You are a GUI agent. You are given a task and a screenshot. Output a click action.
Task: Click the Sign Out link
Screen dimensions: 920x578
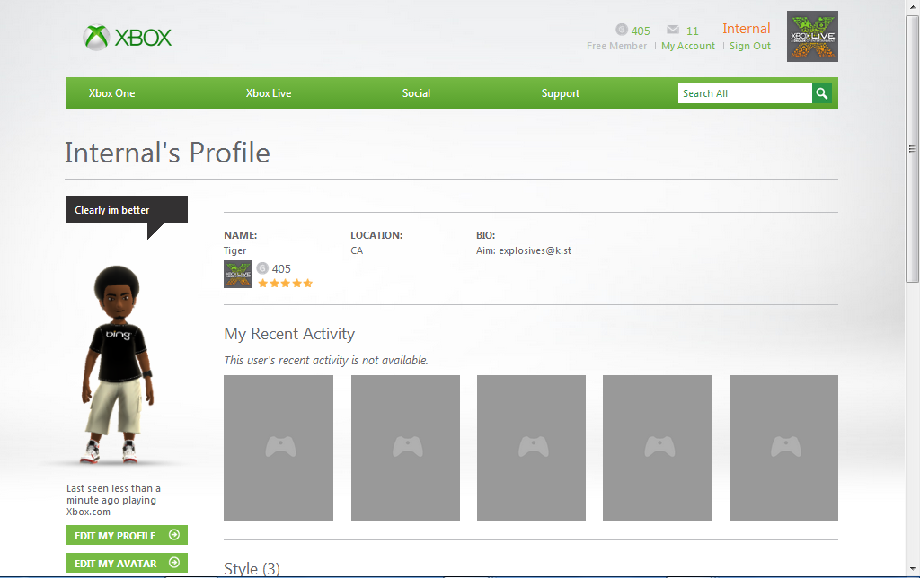point(750,46)
